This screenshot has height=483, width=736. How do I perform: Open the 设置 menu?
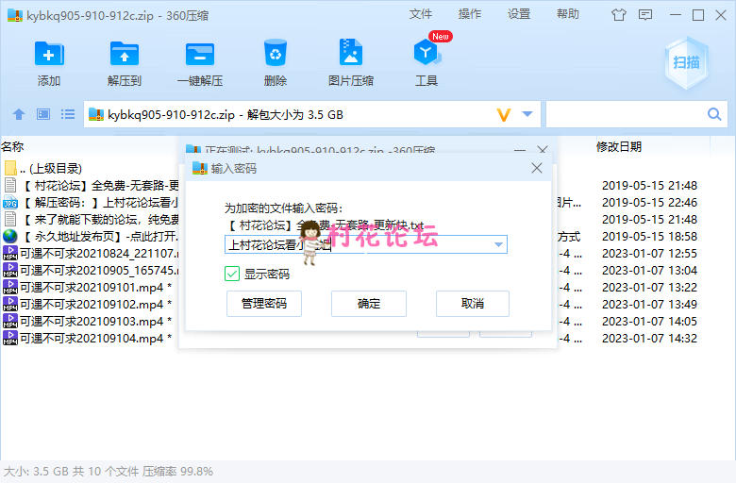[x=519, y=14]
